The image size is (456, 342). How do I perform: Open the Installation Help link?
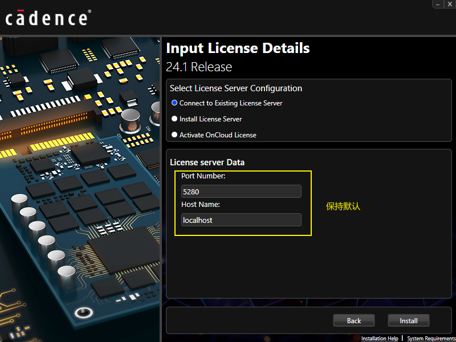380,339
